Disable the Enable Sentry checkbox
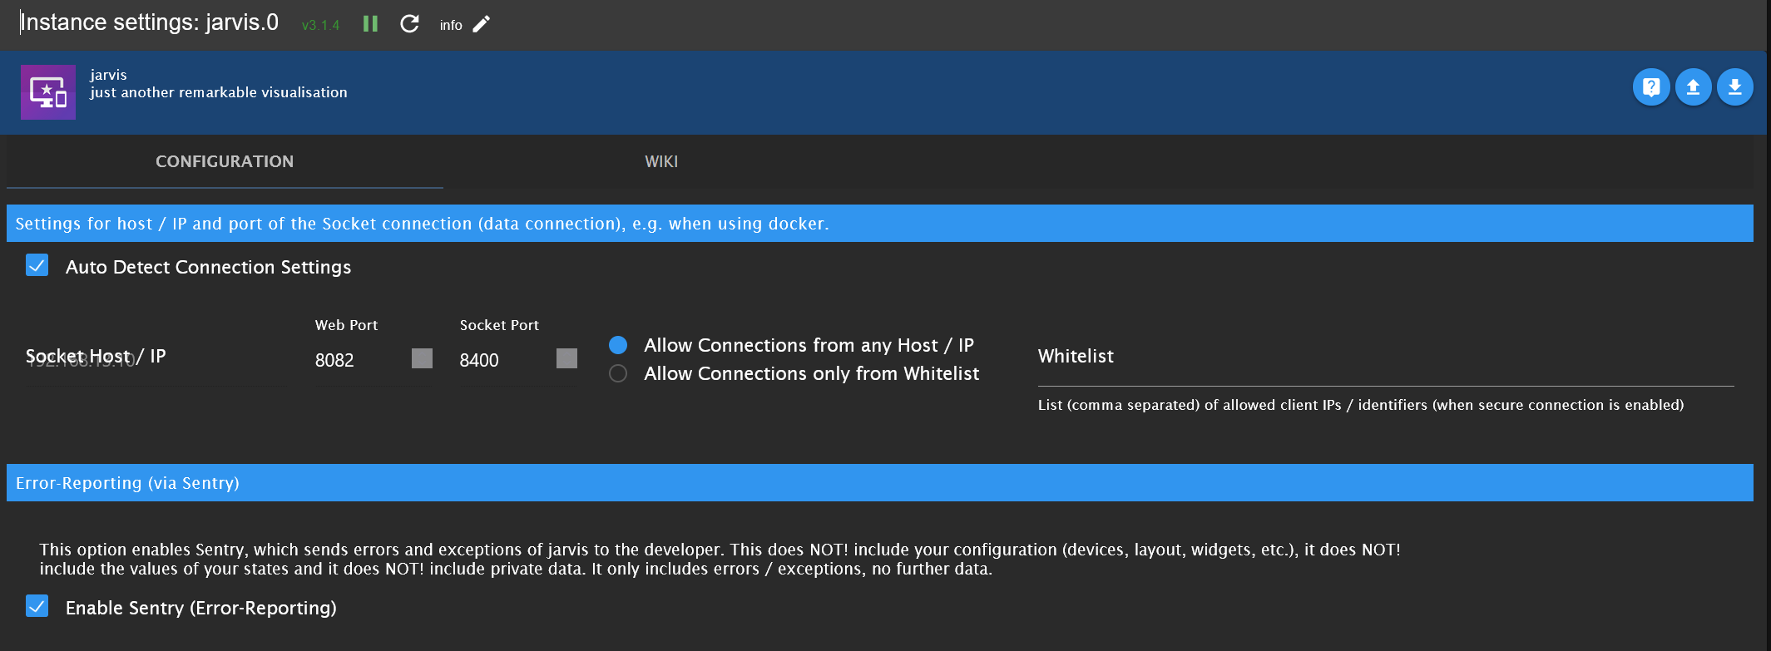The height and width of the screenshot is (651, 1771). coord(37,606)
